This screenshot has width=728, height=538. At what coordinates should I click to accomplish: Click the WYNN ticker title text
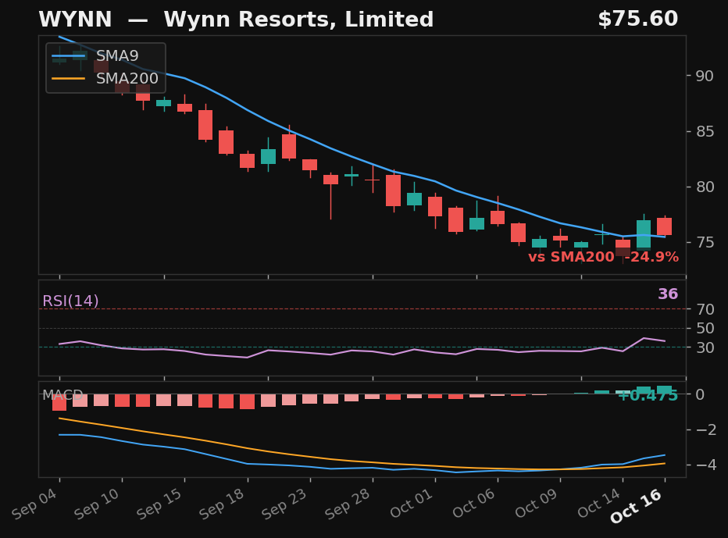coord(75,20)
